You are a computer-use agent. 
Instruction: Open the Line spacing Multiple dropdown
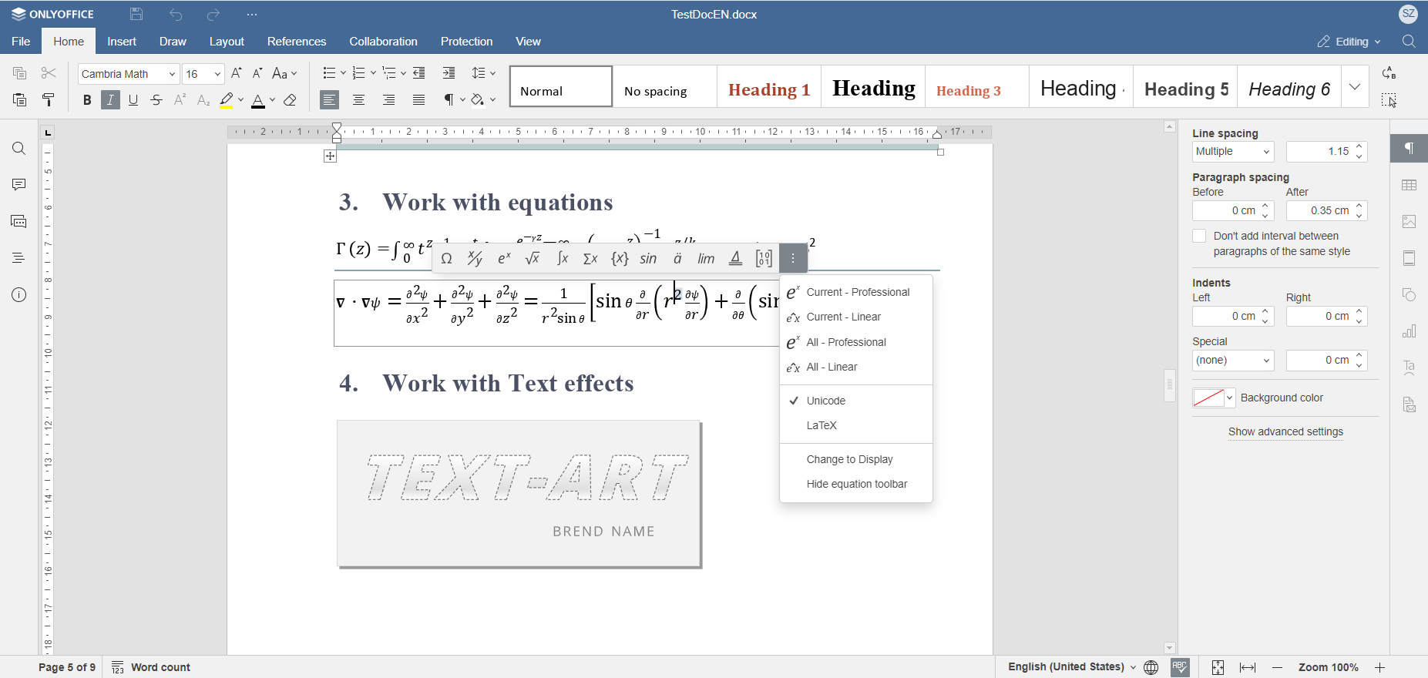[1232, 152]
